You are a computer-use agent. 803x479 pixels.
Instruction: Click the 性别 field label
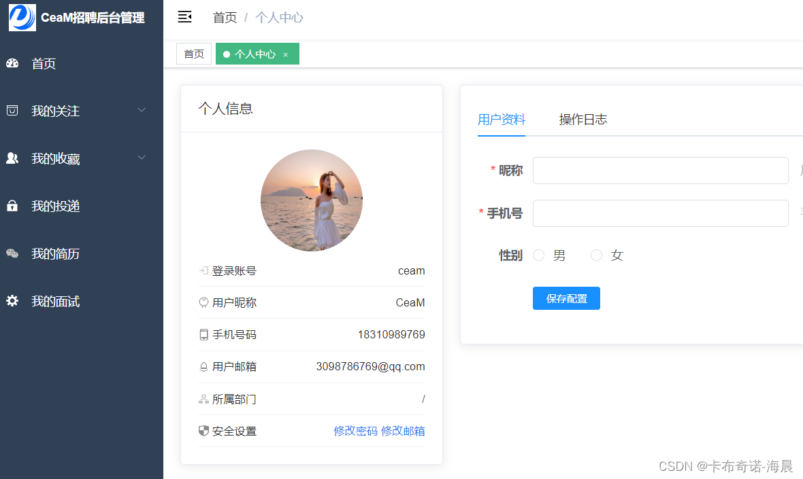tap(510, 255)
